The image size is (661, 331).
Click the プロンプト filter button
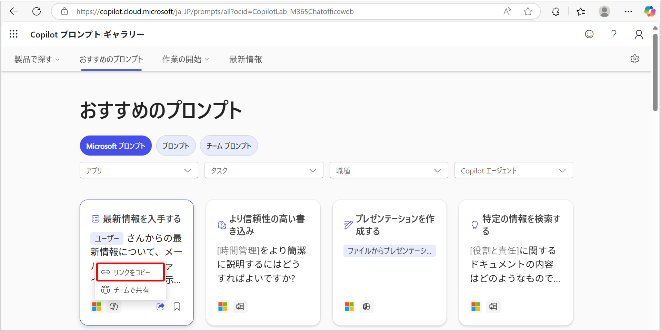click(x=176, y=146)
